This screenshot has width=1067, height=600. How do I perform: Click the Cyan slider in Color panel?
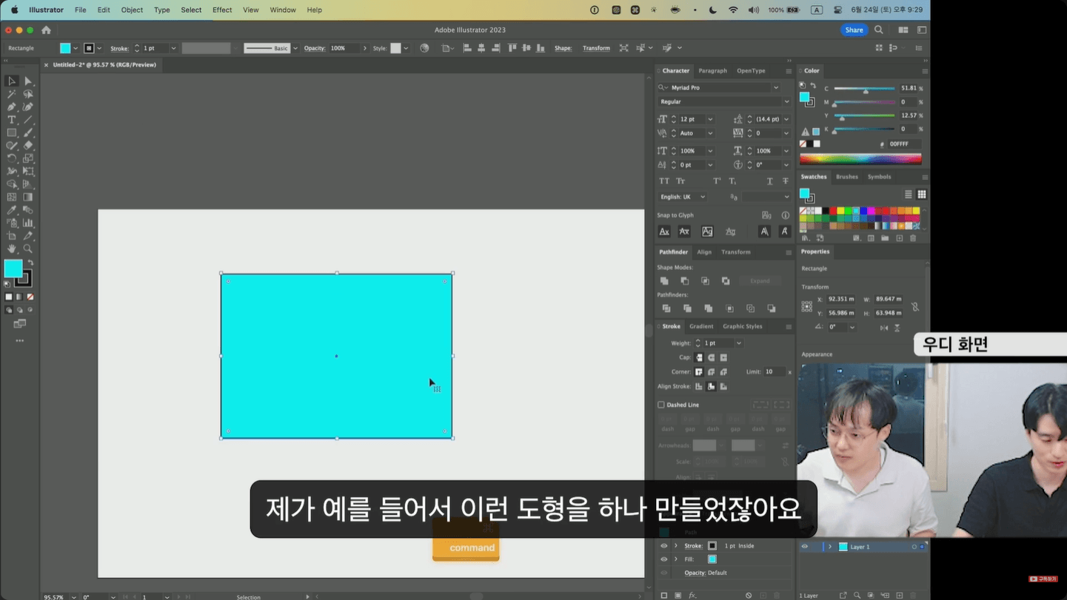(x=864, y=89)
